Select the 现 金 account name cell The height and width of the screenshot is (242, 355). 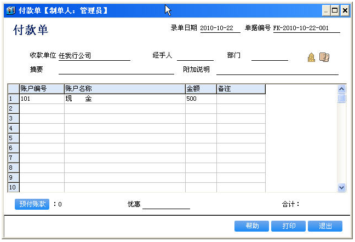[x=125, y=99]
